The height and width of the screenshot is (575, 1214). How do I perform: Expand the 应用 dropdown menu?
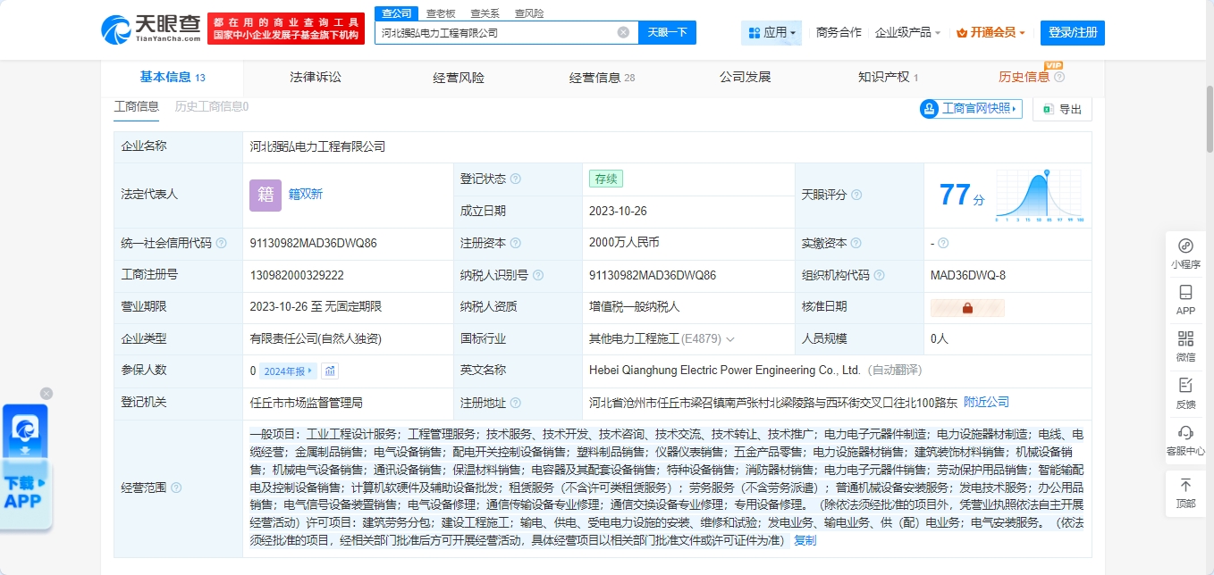click(x=771, y=32)
